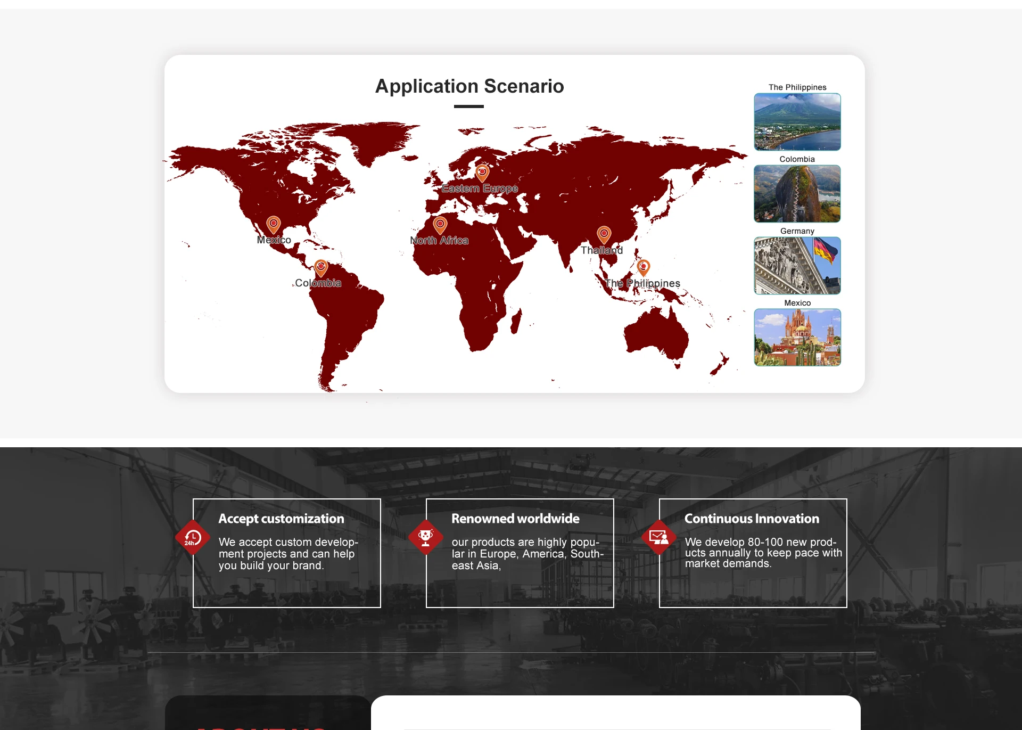The width and height of the screenshot is (1022, 730).
Task: Open the Mexico cathedral photo thumbnail
Action: pyautogui.click(x=797, y=338)
